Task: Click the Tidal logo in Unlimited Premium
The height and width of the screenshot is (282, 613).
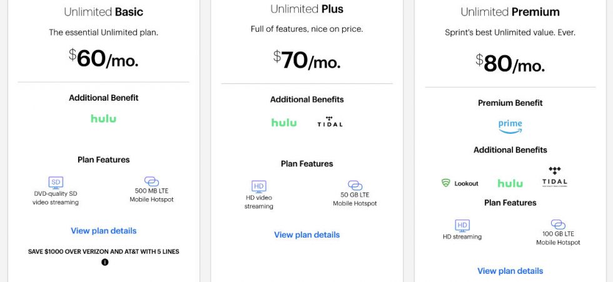Action: point(554,177)
